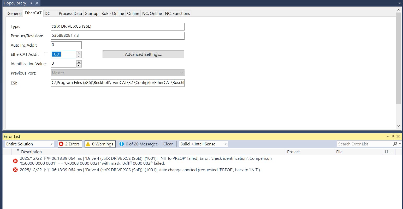This screenshot has width=403, height=209.
Task: Expand the Build + IntelliSense dropdown
Action: 226,144
